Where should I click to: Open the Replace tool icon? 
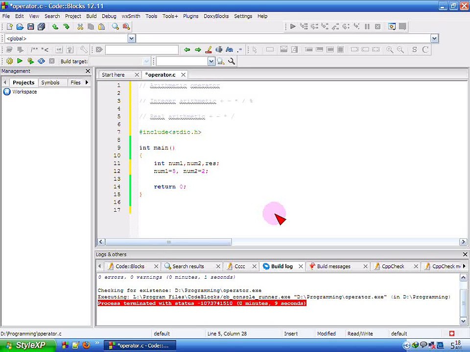coord(126,26)
